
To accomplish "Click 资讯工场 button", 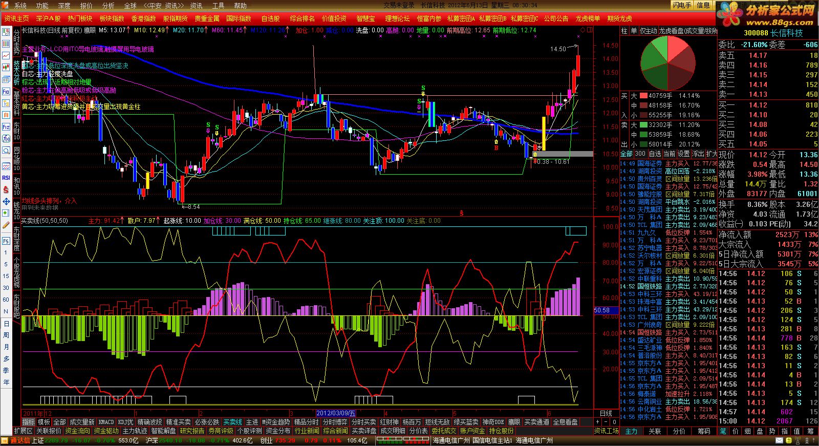I will (606, 431).
